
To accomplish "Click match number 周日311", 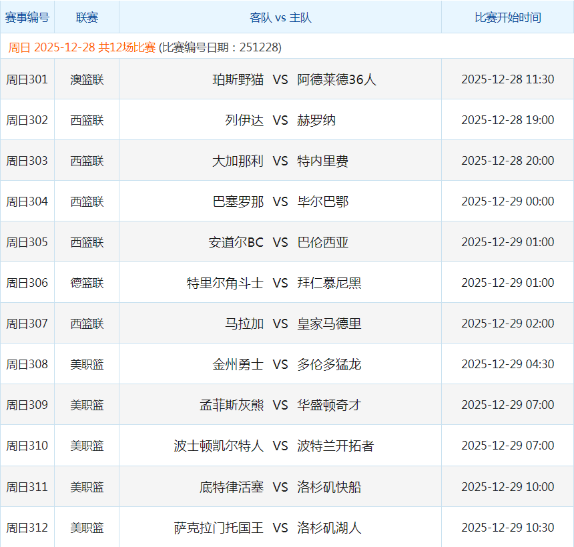I will pyautogui.click(x=27, y=486).
